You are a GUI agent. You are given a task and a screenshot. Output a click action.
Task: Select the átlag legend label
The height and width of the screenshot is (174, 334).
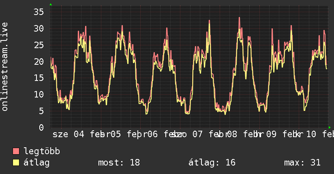point(36,163)
